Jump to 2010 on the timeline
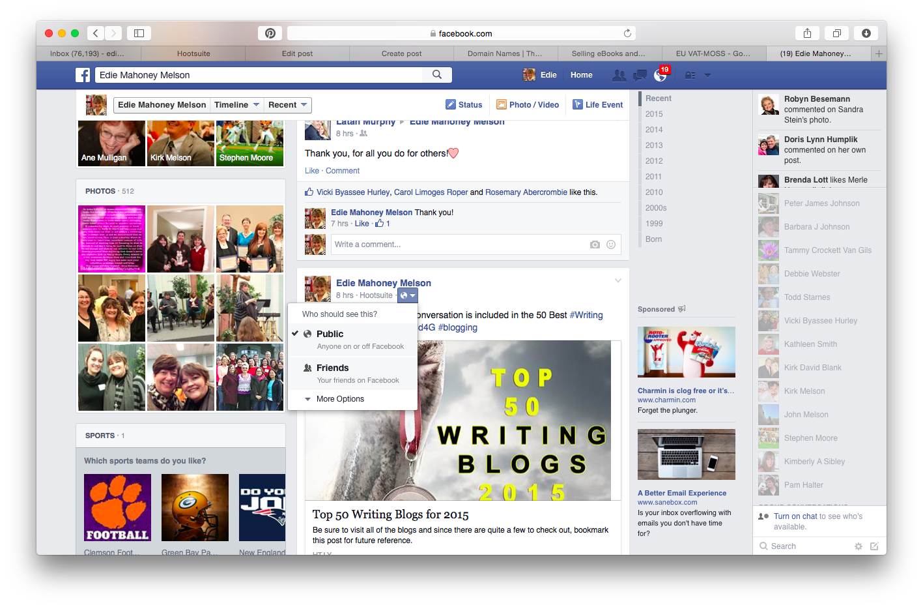923x607 pixels. pos(654,192)
